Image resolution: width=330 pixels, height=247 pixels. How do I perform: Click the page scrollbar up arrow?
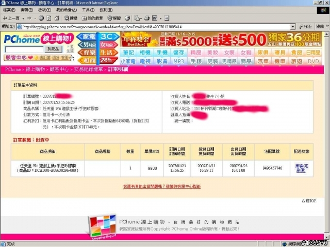(326, 34)
